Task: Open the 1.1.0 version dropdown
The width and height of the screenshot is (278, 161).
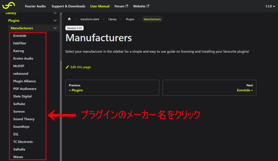Action: click(270, 6)
